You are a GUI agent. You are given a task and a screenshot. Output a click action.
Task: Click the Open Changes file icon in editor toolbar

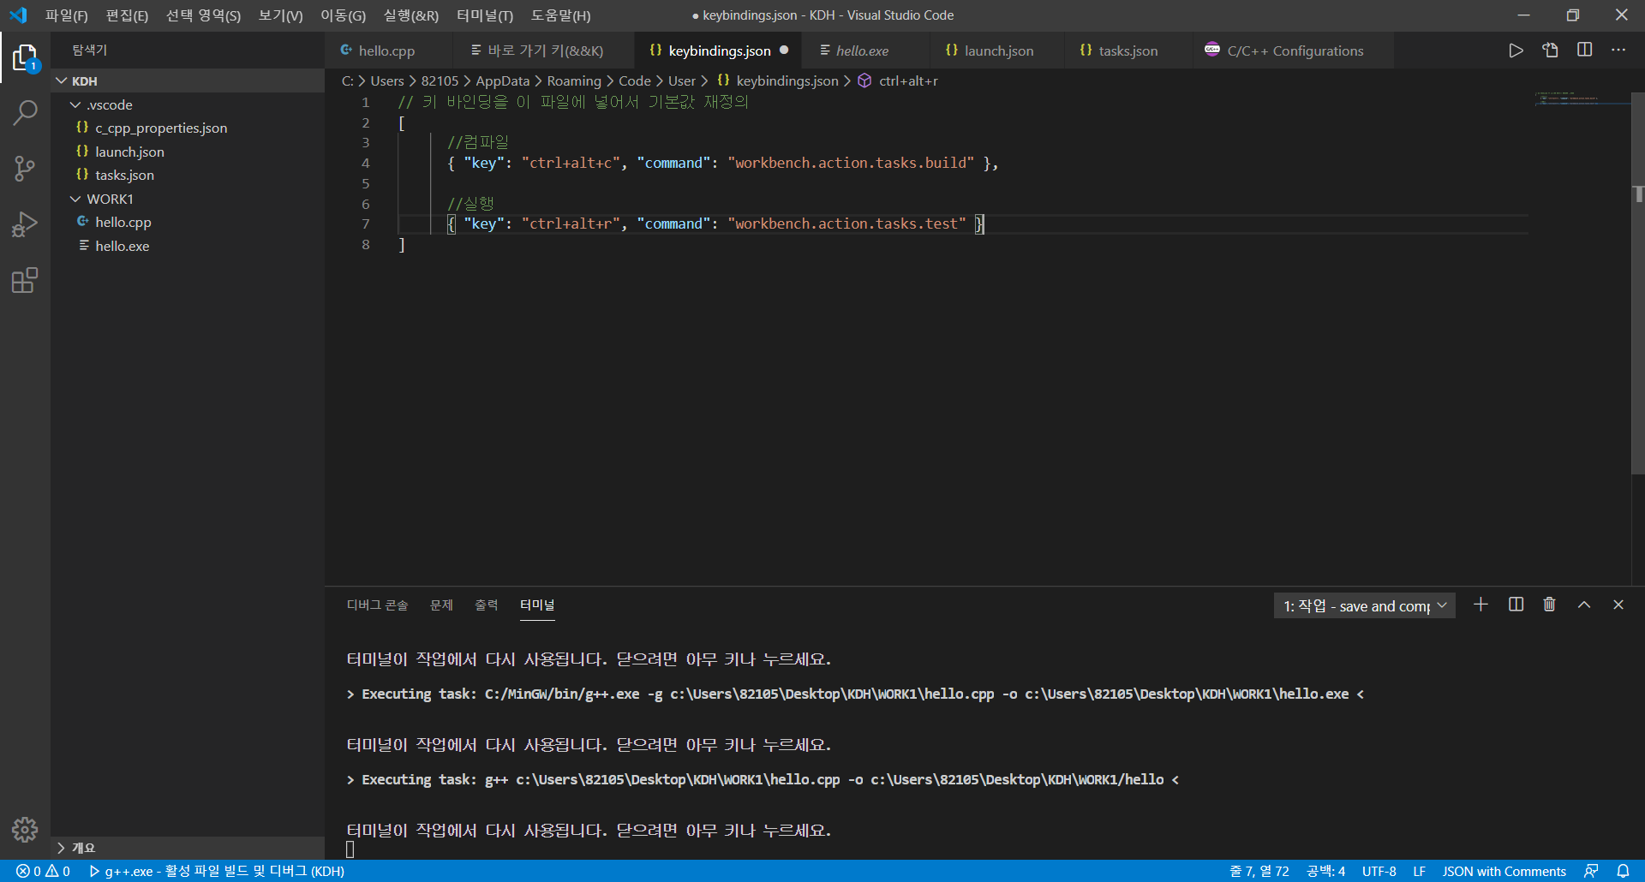pyautogui.click(x=1550, y=51)
